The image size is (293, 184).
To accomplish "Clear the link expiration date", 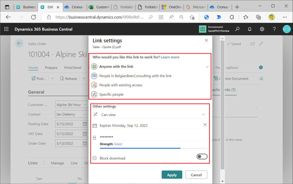I will (x=205, y=125).
